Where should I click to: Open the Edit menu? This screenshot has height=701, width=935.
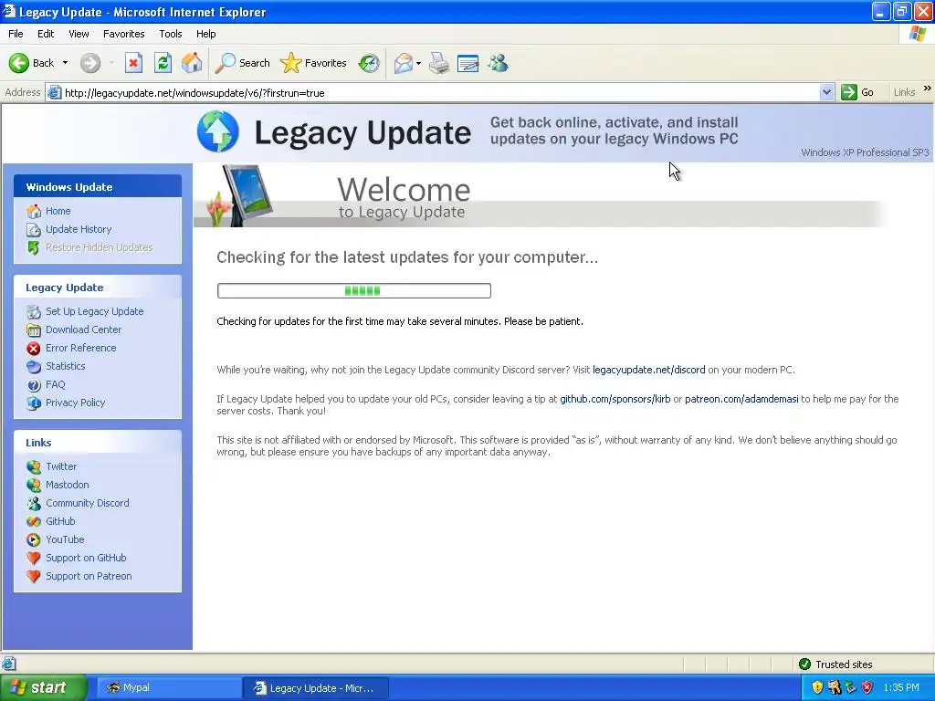pyautogui.click(x=46, y=34)
